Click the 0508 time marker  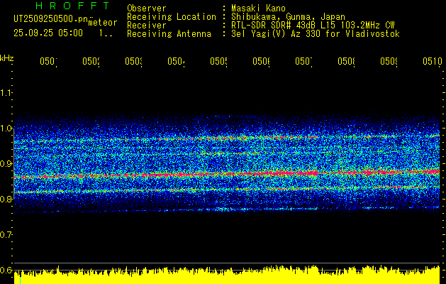pyautogui.click(x=347, y=61)
